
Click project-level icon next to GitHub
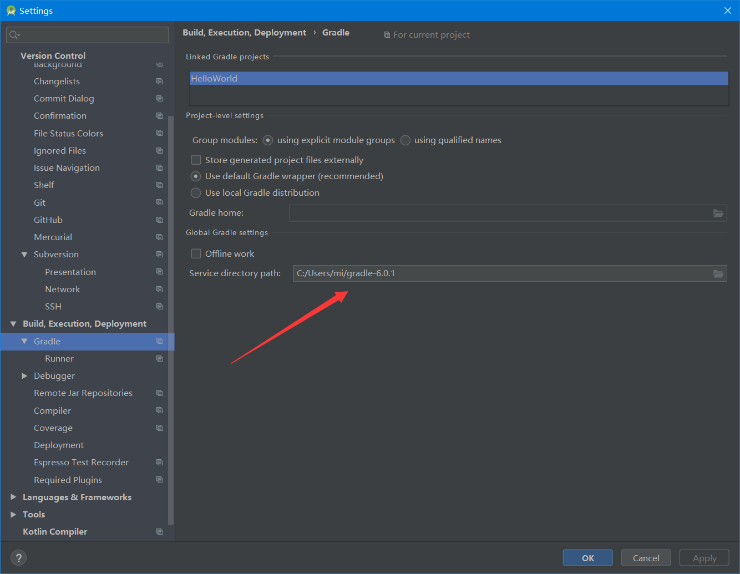(x=159, y=220)
